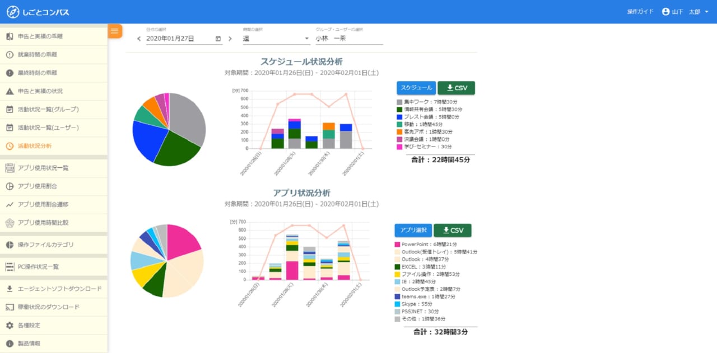
Task: Click the 決議会議:1時間0分 legend entry
Action: [x=424, y=139]
